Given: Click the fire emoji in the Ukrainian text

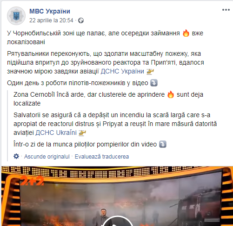Looking at the screenshot, I should pos(186,33).
